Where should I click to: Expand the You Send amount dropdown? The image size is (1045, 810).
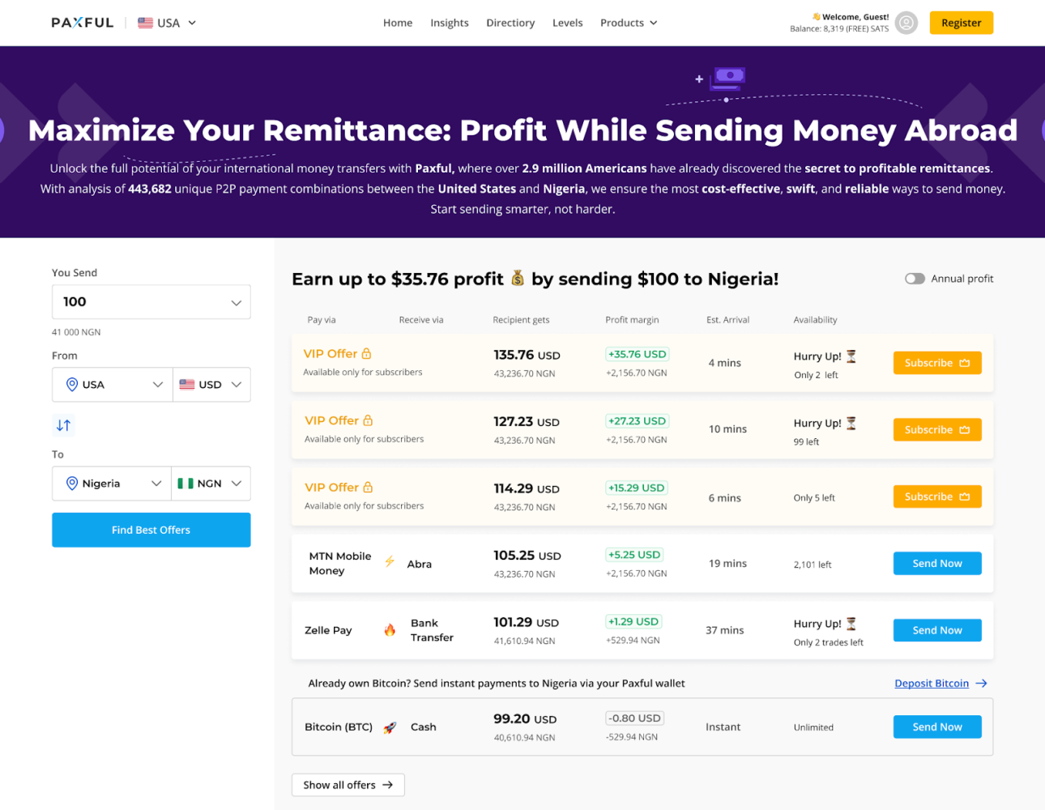[x=237, y=301]
